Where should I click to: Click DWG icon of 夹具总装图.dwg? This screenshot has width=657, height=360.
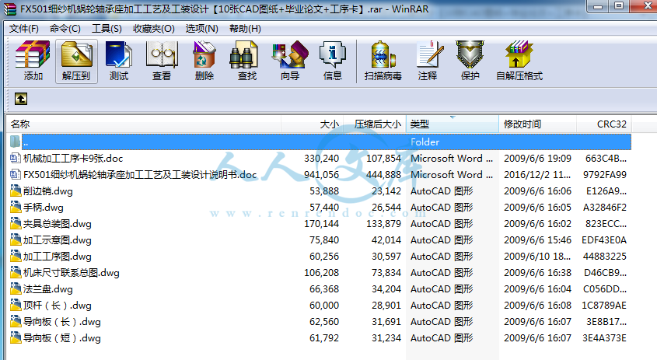coord(16,223)
